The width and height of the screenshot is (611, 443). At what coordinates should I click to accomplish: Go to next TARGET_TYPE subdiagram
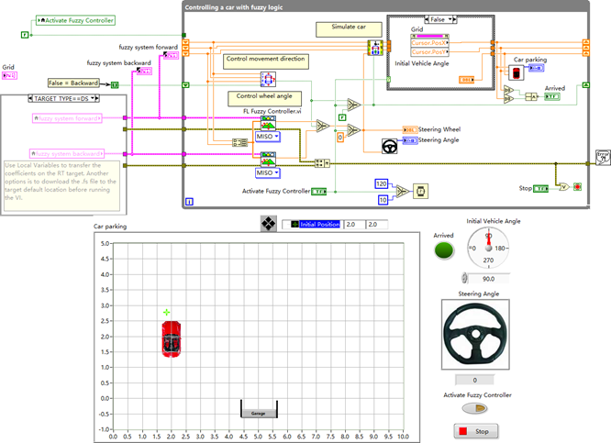pyautogui.click(x=97, y=98)
